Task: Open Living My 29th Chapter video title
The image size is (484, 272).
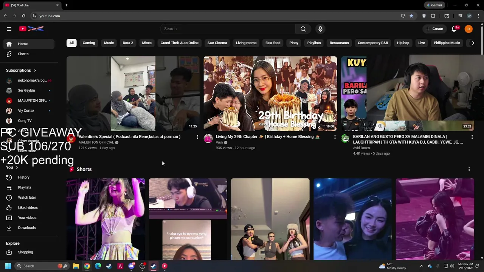Action: [267, 137]
